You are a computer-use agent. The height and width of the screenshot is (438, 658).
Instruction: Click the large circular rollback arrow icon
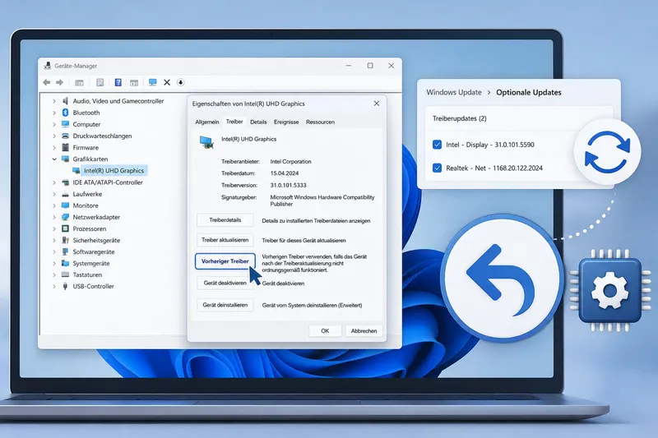pos(501,279)
